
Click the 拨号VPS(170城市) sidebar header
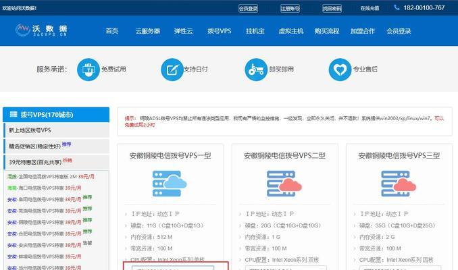click(56, 115)
